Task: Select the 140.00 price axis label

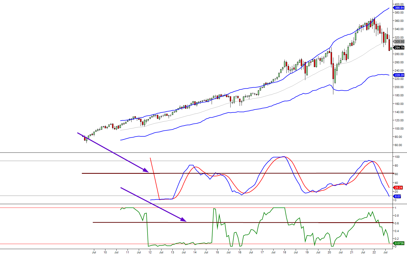Action: [399, 112]
